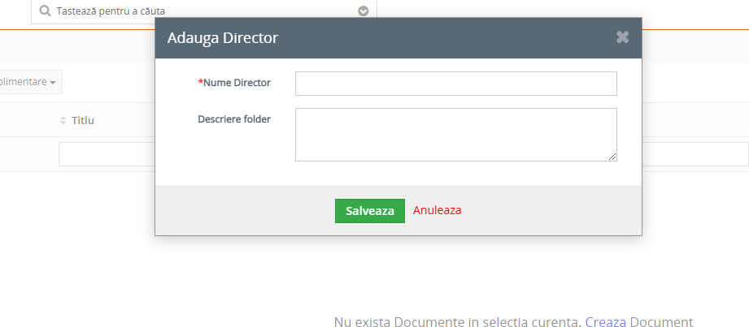The width and height of the screenshot is (749, 327).
Task: Save with the Salveaza button
Action: [370, 211]
